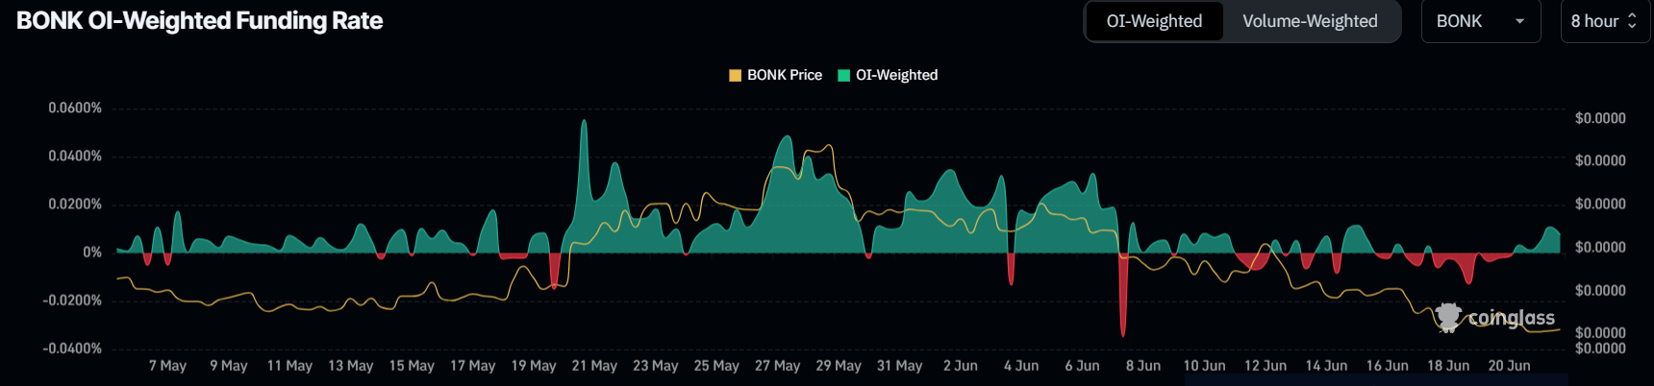Screen dimensions: 1654x386
Task: Open the BONK coin dropdown
Action: (x=1481, y=21)
